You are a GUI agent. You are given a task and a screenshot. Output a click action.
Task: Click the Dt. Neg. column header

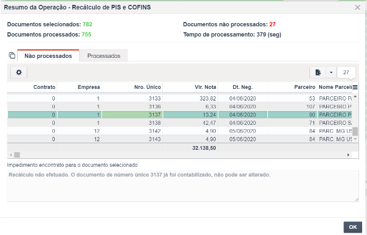[242, 87]
